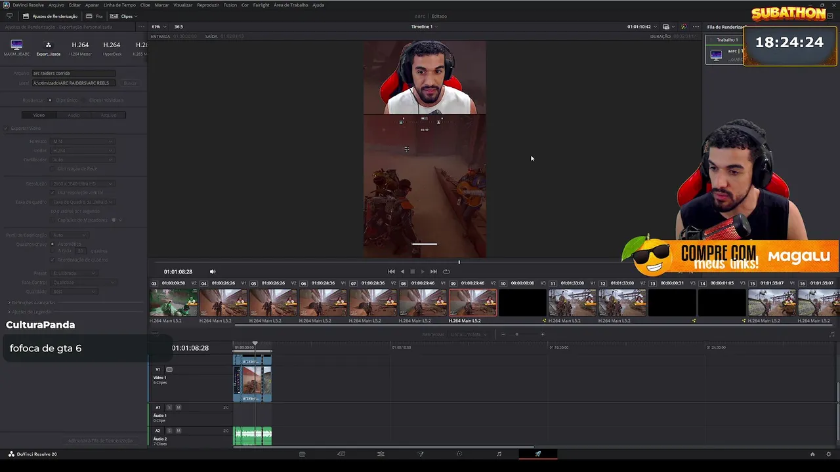Click the quick export icon in top toolbar
The width and height of the screenshot is (840, 472).
(x=9, y=16)
